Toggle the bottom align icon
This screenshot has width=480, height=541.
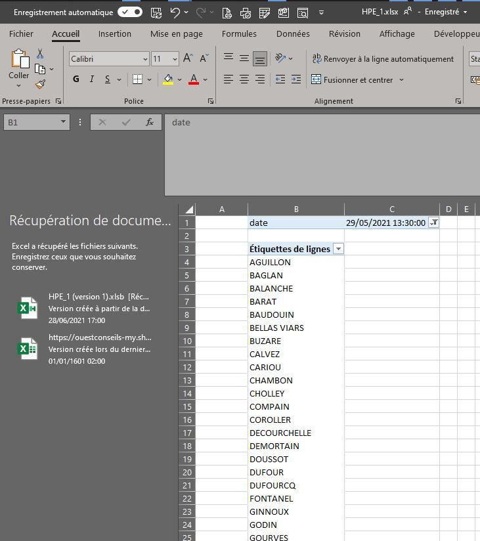260,58
